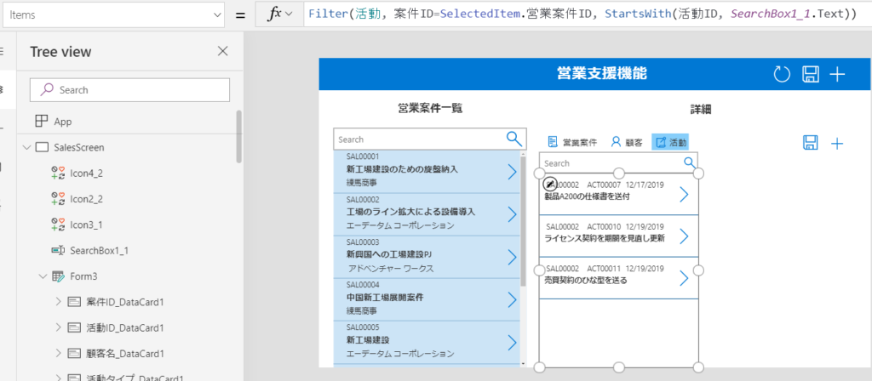872x381 pixels.
Task: Click magnifier icon of sales list search
Action: [x=513, y=139]
